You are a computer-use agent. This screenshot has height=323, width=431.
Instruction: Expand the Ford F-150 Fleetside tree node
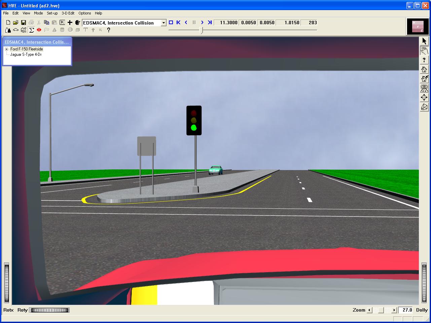coord(6,49)
